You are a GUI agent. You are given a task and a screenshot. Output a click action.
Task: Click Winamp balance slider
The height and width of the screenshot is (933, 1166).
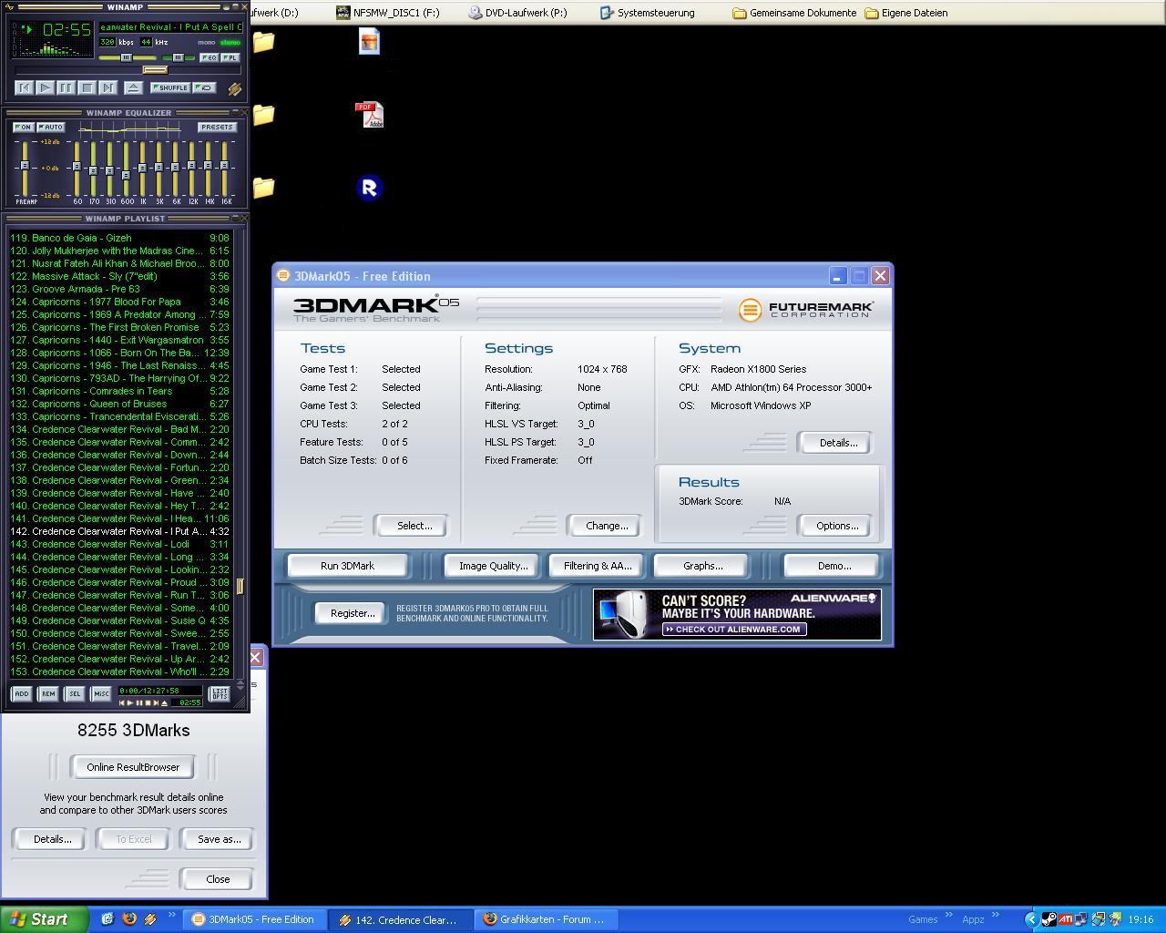(x=178, y=57)
